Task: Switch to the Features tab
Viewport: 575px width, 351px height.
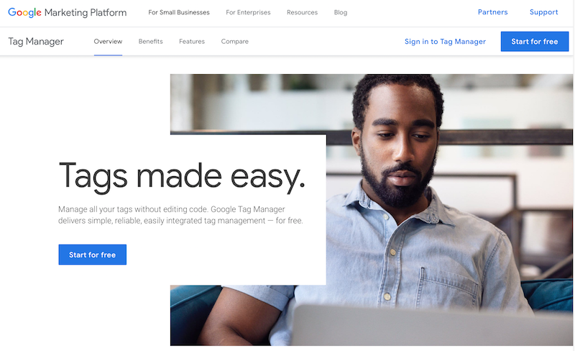Action: point(192,42)
